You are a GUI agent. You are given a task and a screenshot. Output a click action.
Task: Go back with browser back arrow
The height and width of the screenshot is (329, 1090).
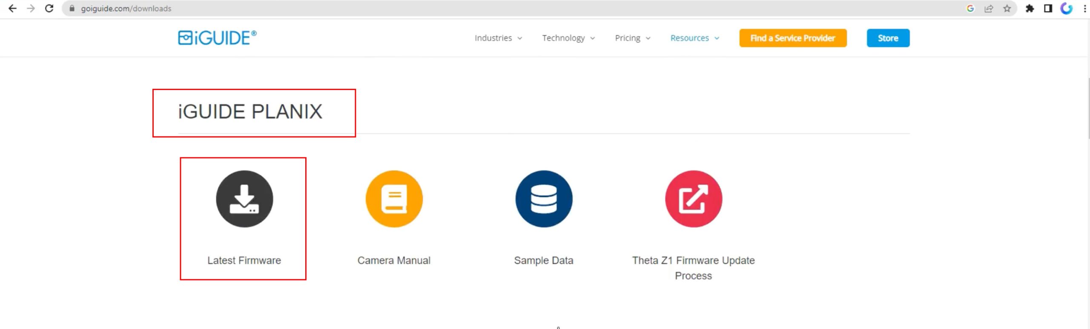pos(12,9)
